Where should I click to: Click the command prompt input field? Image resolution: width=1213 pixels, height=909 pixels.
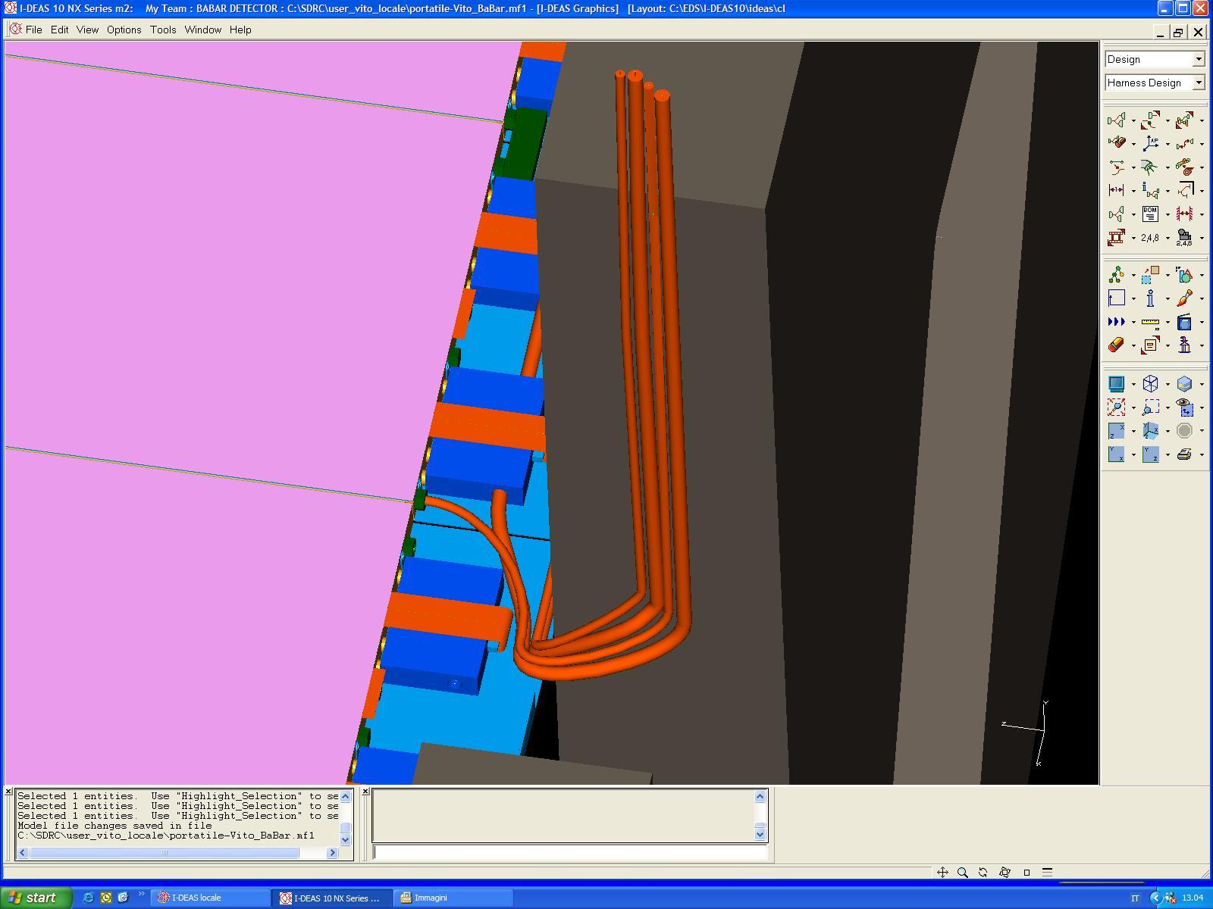(570, 853)
